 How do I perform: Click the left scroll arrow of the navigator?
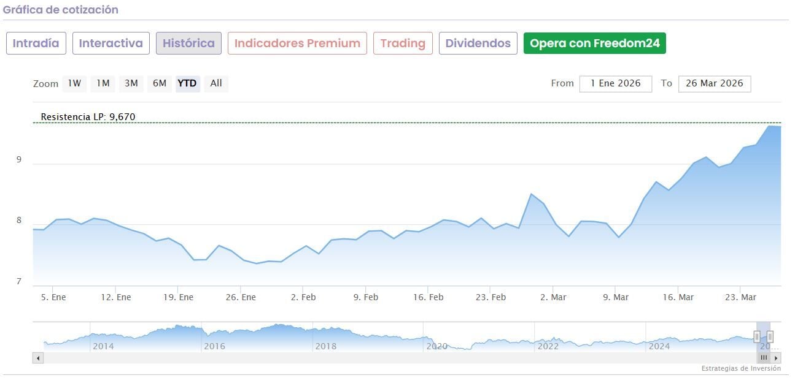38,358
